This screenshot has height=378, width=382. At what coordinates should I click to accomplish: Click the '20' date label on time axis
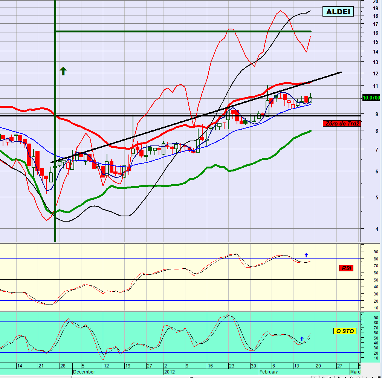click(x=318, y=366)
